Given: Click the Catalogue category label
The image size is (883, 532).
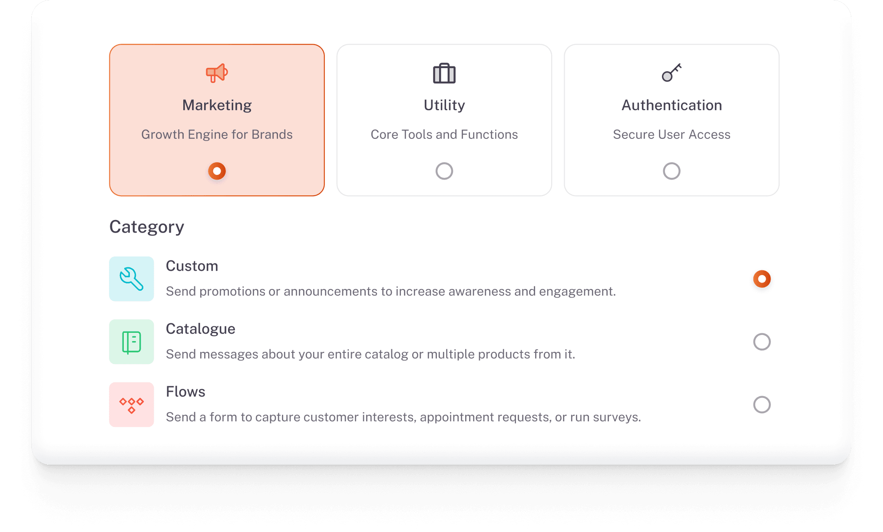Looking at the screenshot, I should pyautogui.click(x=201, y=329).
